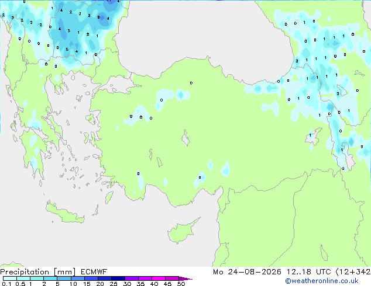This screenshot has height=286, width=371.
Task: Click the 0.5–1 mm legend color box
Action: (23, 278)
